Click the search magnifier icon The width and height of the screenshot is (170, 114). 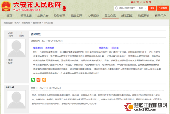[x=117, y=8]
